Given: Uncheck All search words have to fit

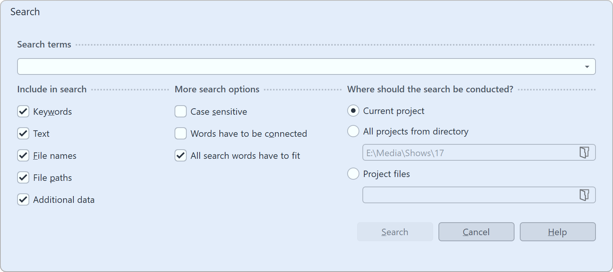Looking at the screenshot, I should coord(180,155).
